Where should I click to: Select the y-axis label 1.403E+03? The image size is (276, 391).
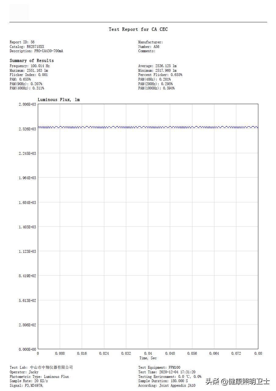tap(27, 227)
